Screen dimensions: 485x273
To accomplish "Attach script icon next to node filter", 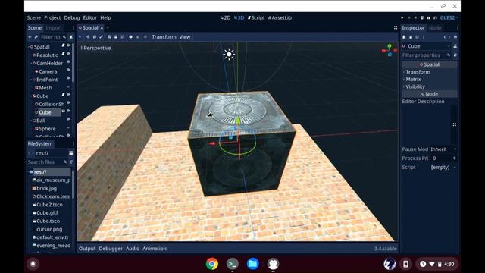I will point(70,37).
